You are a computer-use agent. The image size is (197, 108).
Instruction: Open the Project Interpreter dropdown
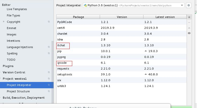(x=133, y=5)
